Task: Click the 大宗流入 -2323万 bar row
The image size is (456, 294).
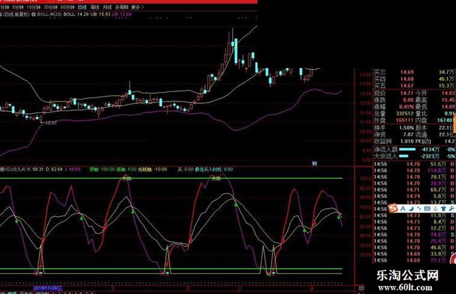Action: tap(414, 156)
